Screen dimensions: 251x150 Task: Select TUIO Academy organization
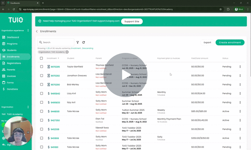15,114
